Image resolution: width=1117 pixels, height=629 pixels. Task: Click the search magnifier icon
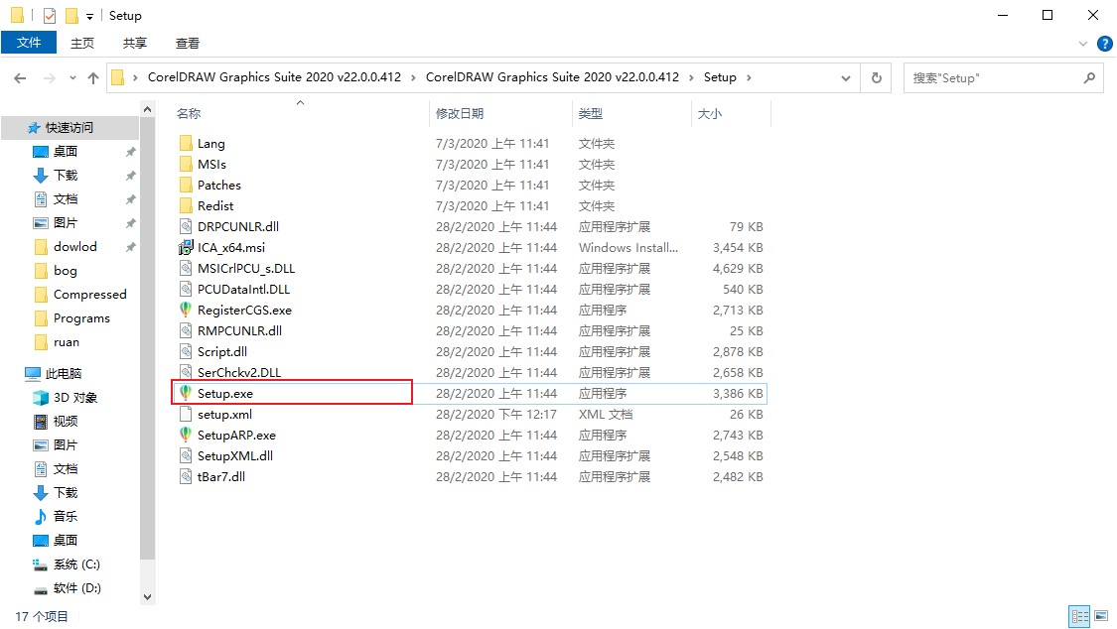[x=1089, y=77]
